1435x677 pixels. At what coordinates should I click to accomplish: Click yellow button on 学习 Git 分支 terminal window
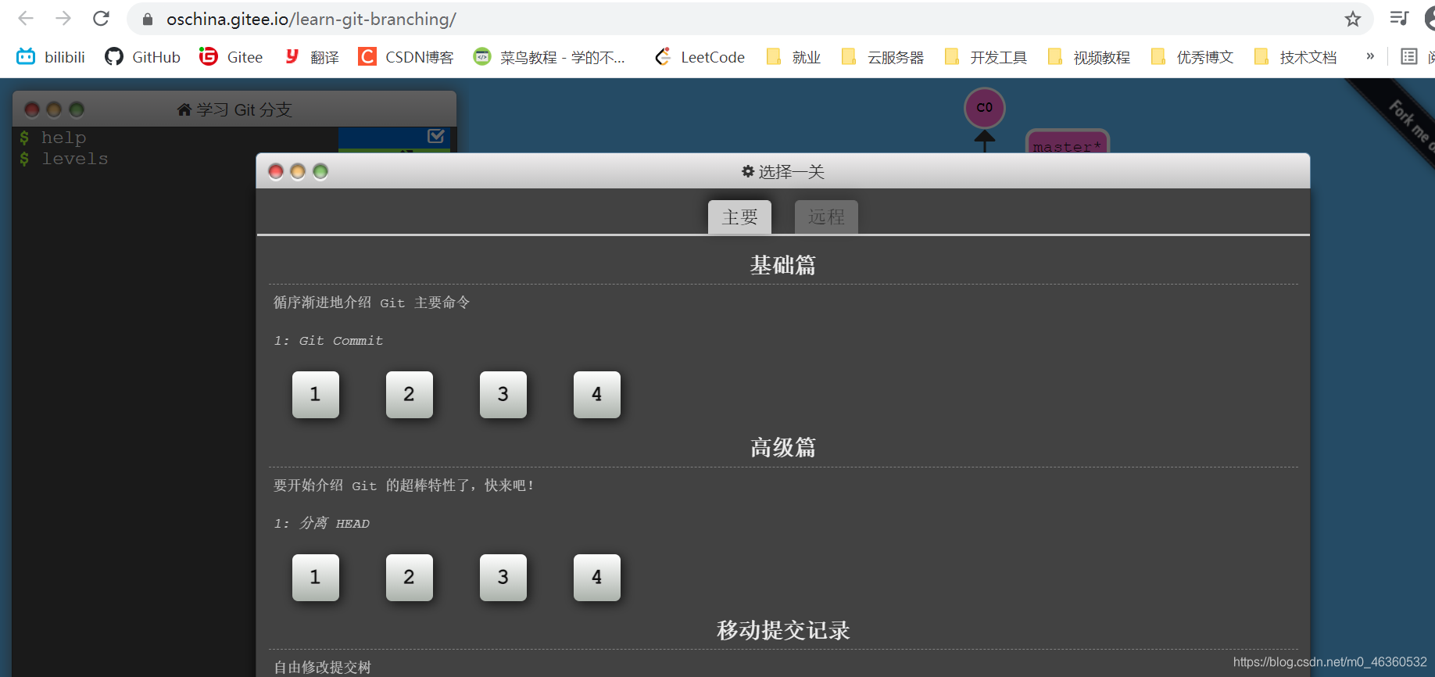coord(54,109)
